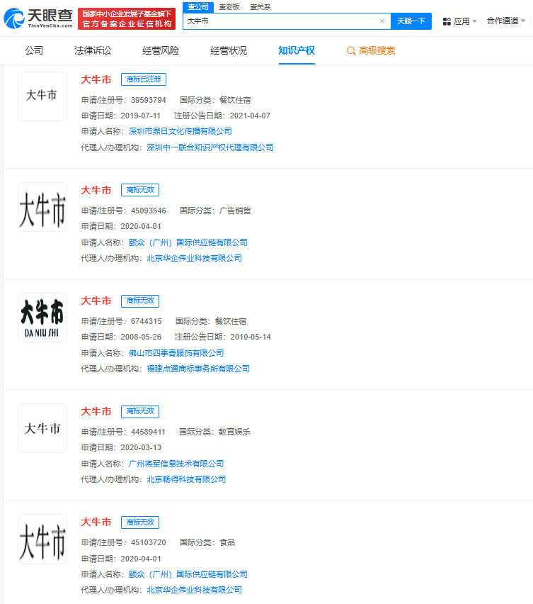Viewport: 533px width, 604px height.
Task: Click registration number 39593794
Action: [x=149, y=100]
